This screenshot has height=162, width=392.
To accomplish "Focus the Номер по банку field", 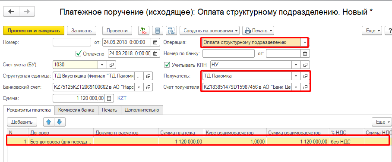I will pos(228,53).
